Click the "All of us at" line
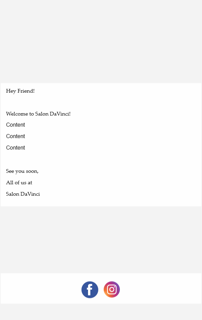The image size is (202, 320). (x=19, y=183)
